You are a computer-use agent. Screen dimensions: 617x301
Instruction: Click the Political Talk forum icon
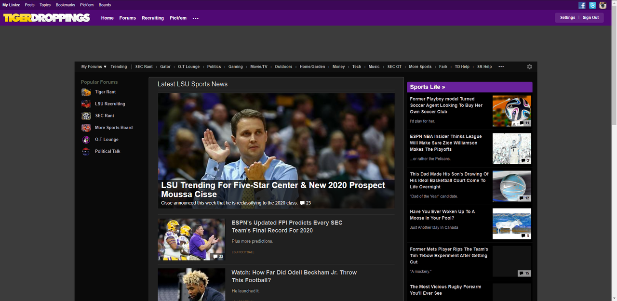86,152
